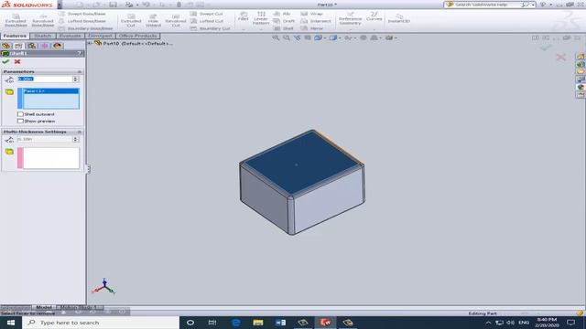Viewport: 586px width, 329px height.
Task: Click the confirmation corner red X
Action: click(x=560, y=57)
